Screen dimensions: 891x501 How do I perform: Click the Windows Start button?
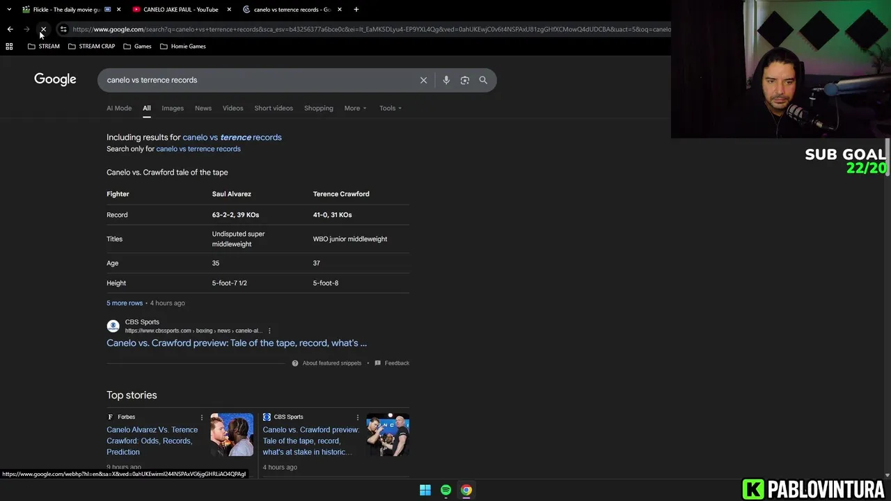[x=425, y=490]
